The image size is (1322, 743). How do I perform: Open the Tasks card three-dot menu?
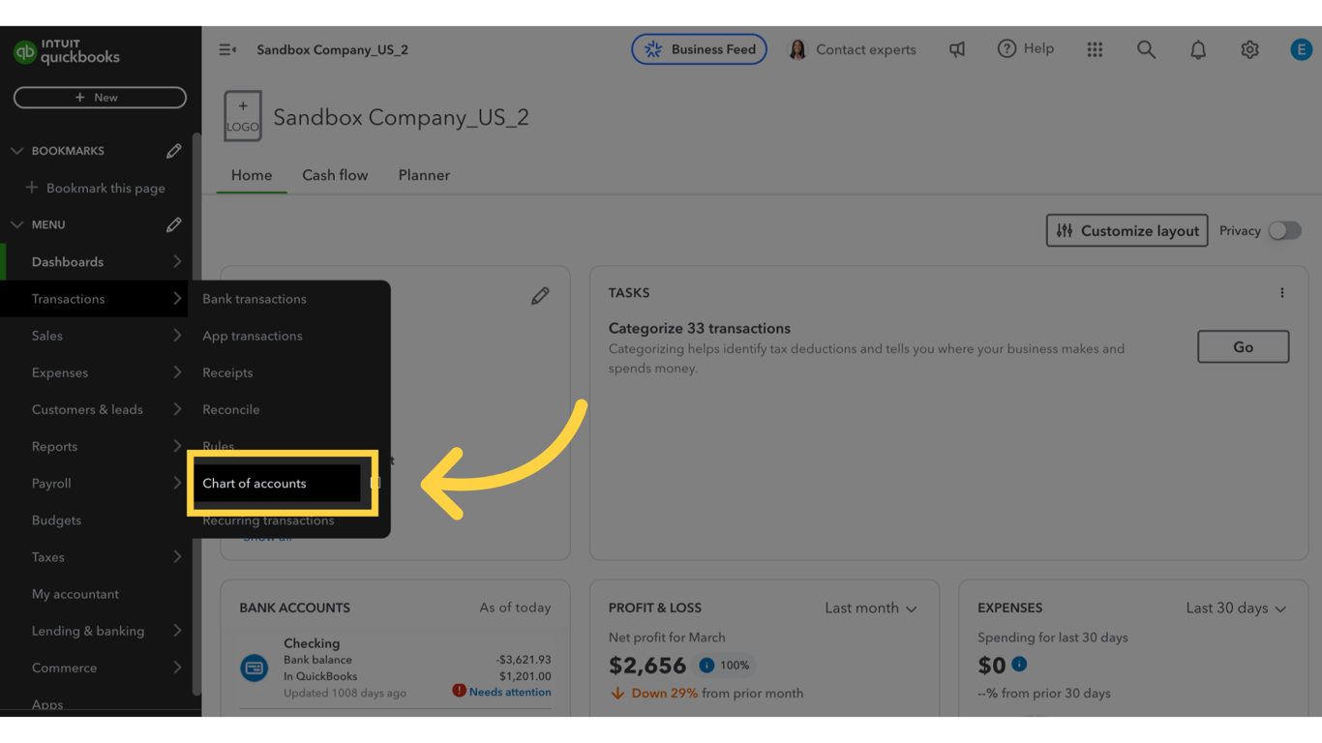[1282, 292]
